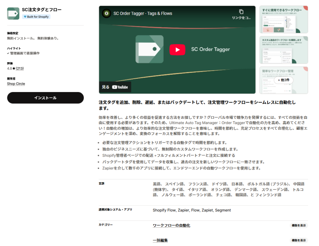Click the Built for Shopify badge
This screenshot has height=246, width=319.
coord(36,17)
